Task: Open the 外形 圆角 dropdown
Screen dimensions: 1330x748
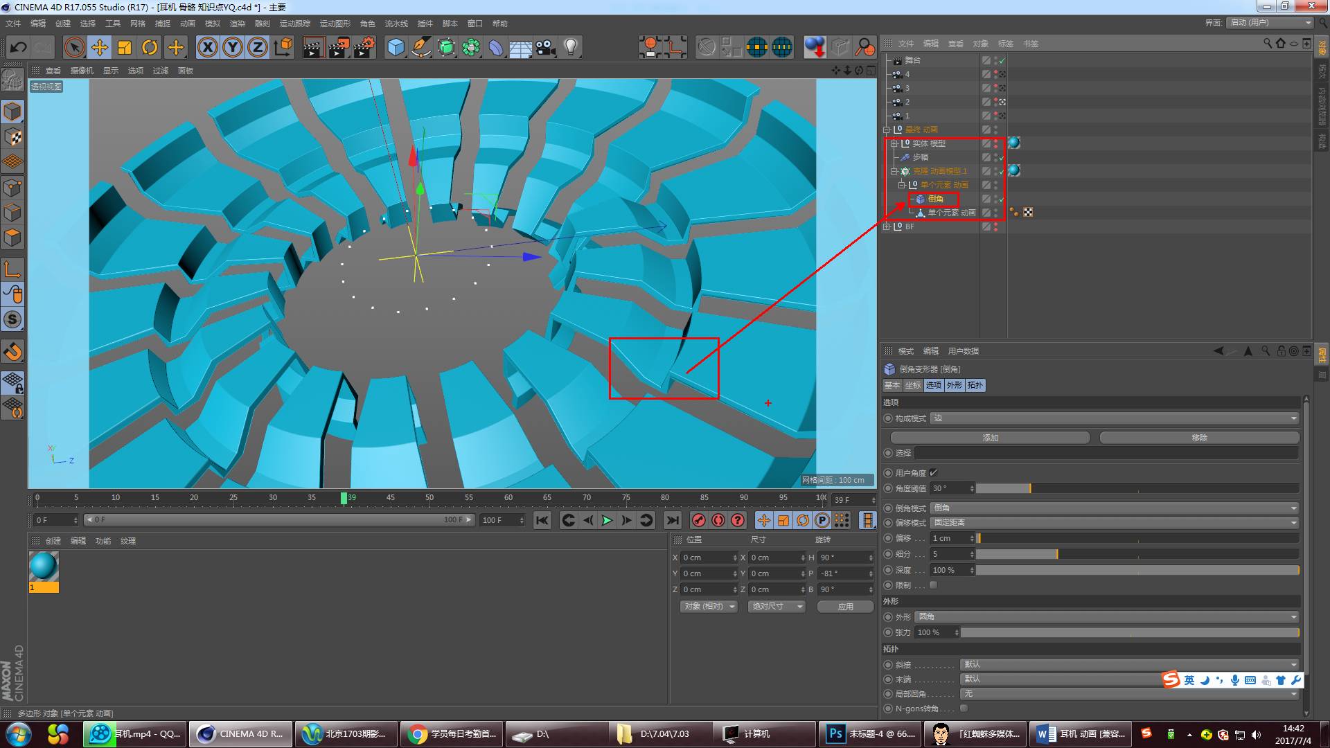Action: [x=1106, y=616]
